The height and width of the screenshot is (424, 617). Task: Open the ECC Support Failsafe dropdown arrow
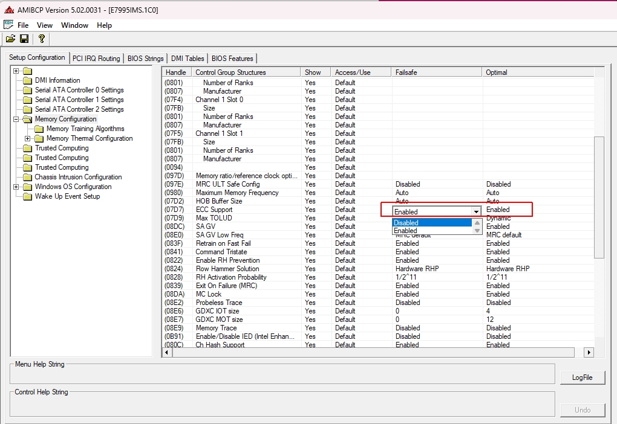[476, 212]
